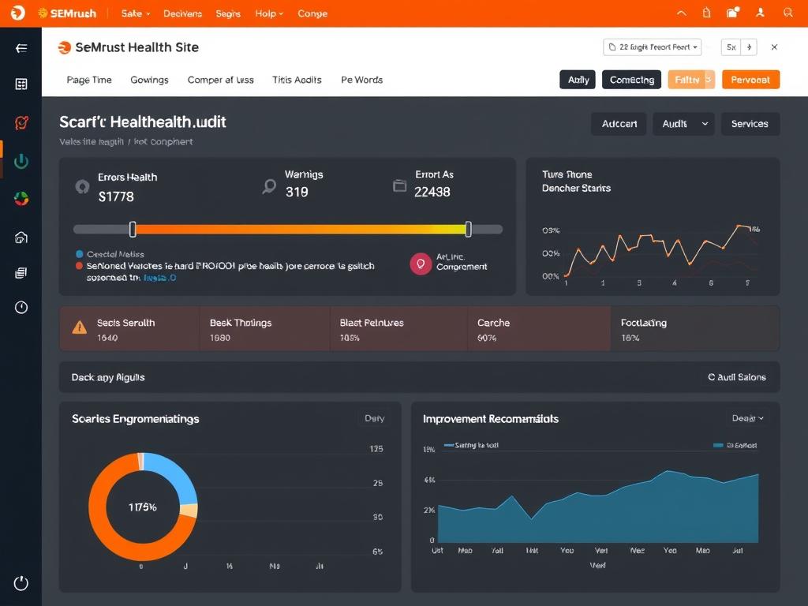The width and height of the screenshot is (808, 606).
Task: Click the Failtw button
Action: coord(686,80)
